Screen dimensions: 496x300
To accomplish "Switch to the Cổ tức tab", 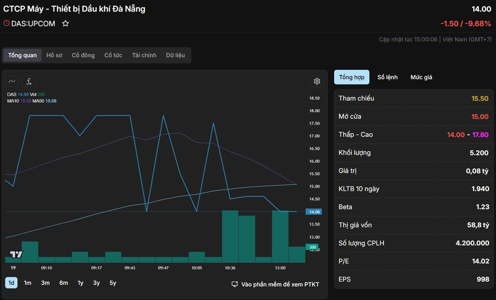I will (x=113, y=55).
